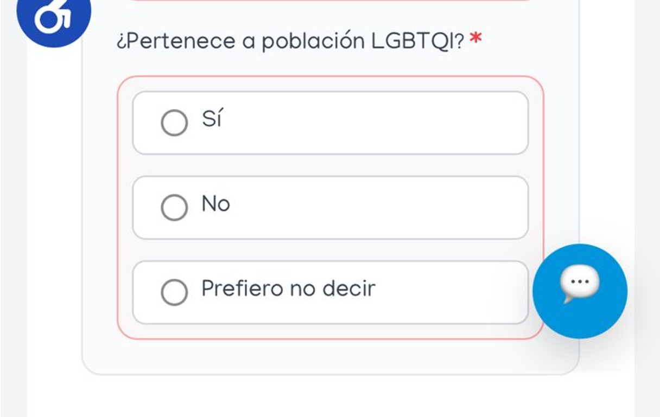
Task: Click the red required asterisk
Action: point(475,40)
